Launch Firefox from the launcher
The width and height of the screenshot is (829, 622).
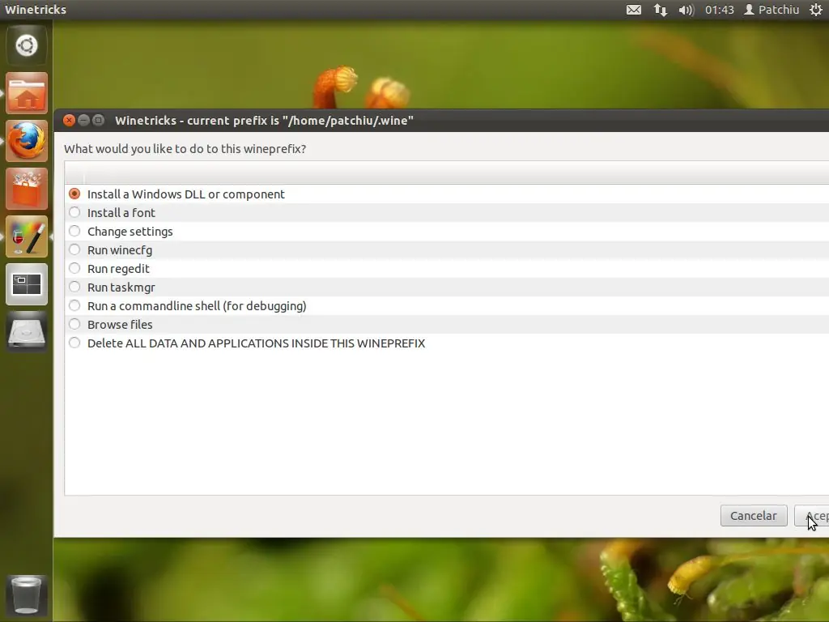(27, 141)
